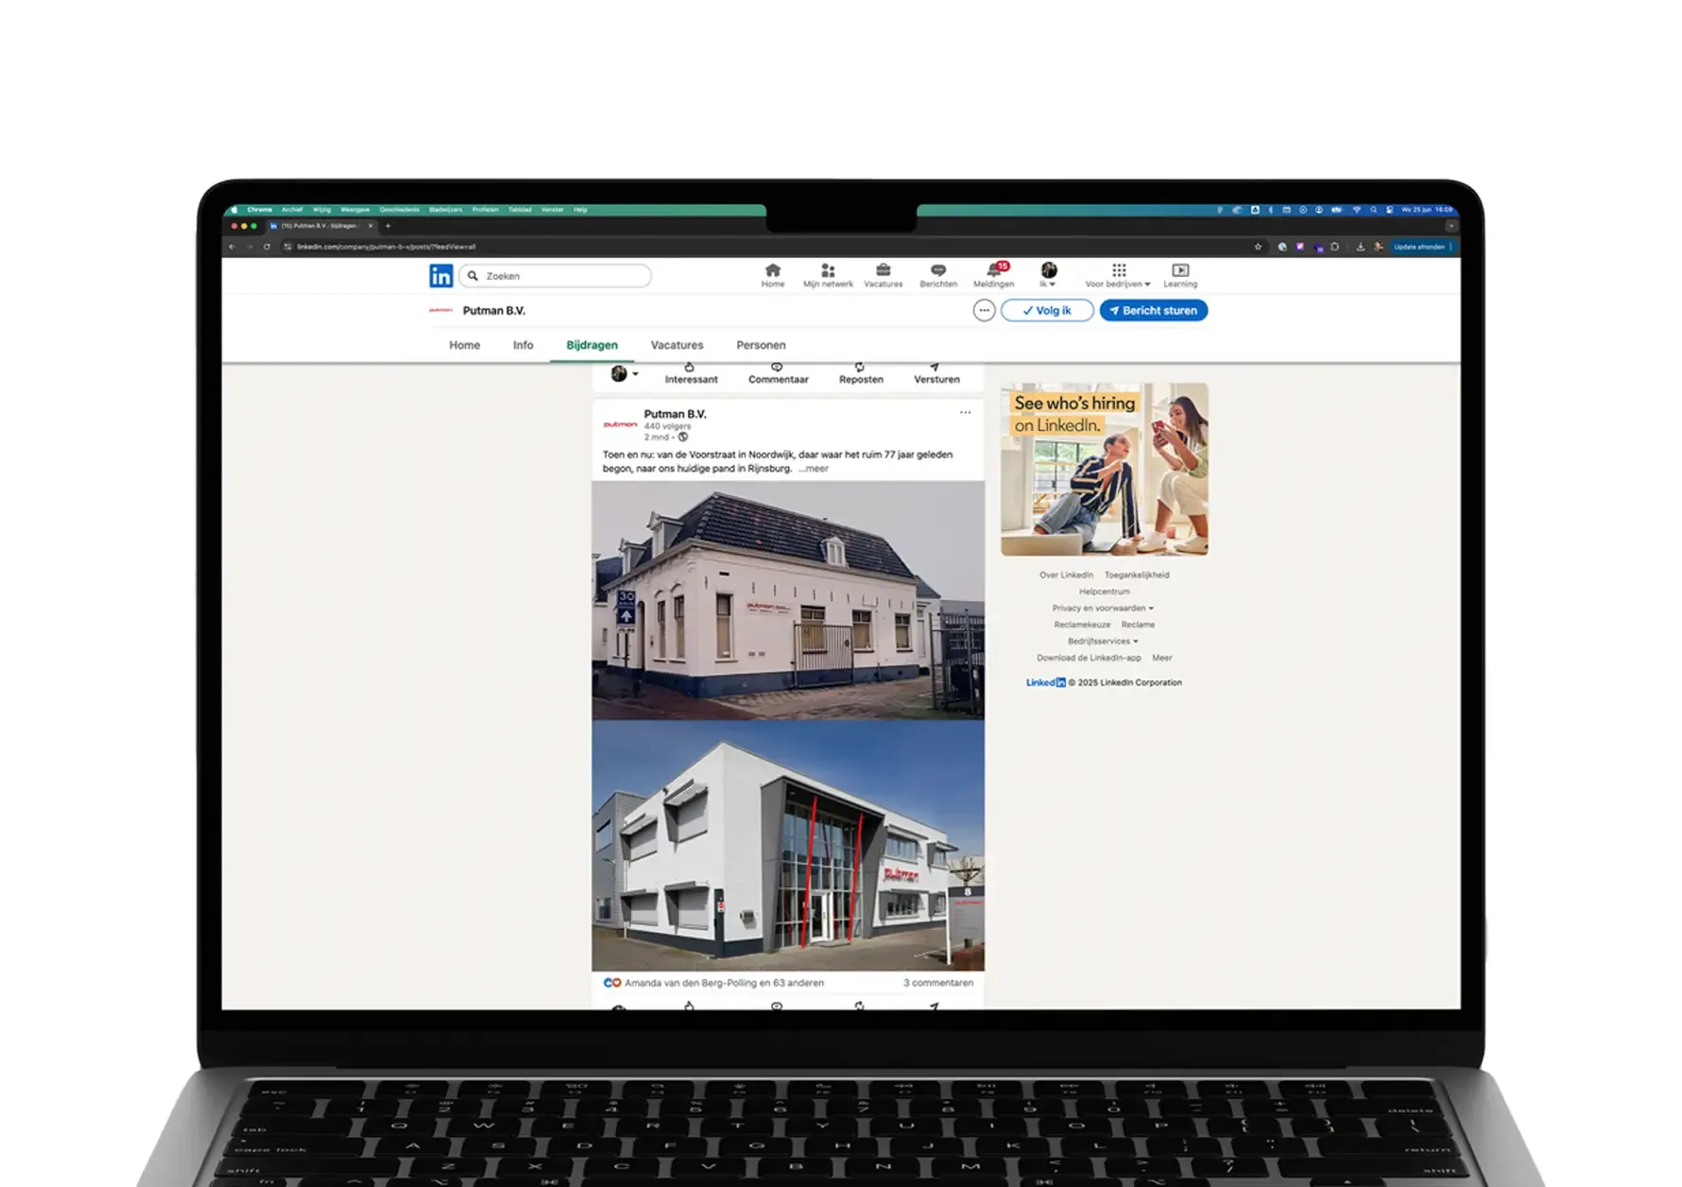1682x1187 pixels.
Task: Open the Over LinkedIn footer link
Action: 1066,575
